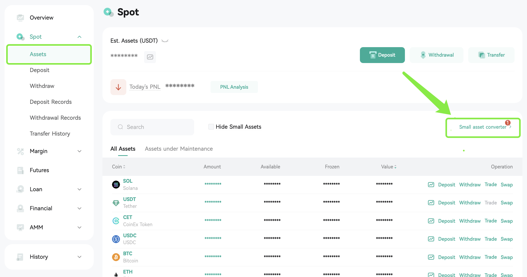Click Withdraw link in SOL row
Viewport: 527px width, 277px height.
coord(470,185)
